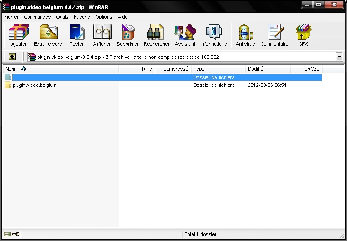Click the Ajouter toolbar icon
Image resolution: width=347 pixels, height=241 pixels.
coord(19,35)
